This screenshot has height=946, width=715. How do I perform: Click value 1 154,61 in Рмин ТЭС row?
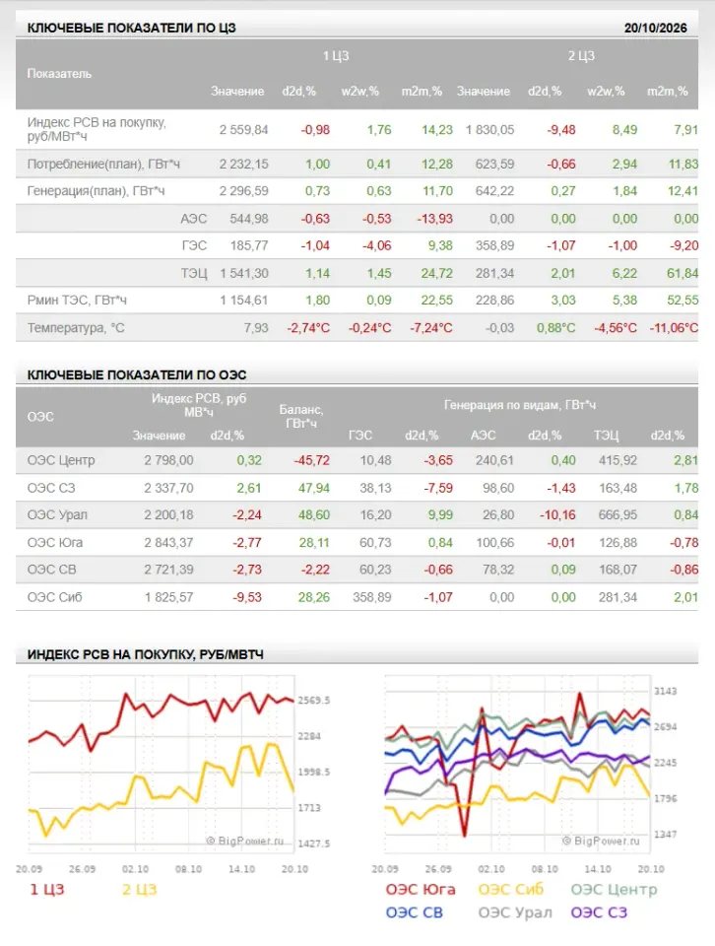(x=243, y=301)
